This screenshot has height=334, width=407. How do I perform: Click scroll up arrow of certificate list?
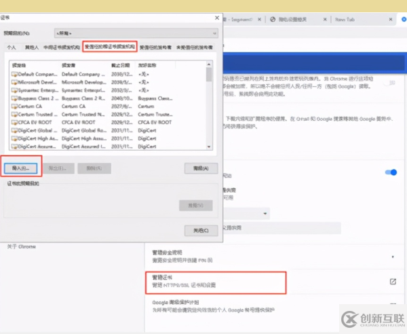209,64
